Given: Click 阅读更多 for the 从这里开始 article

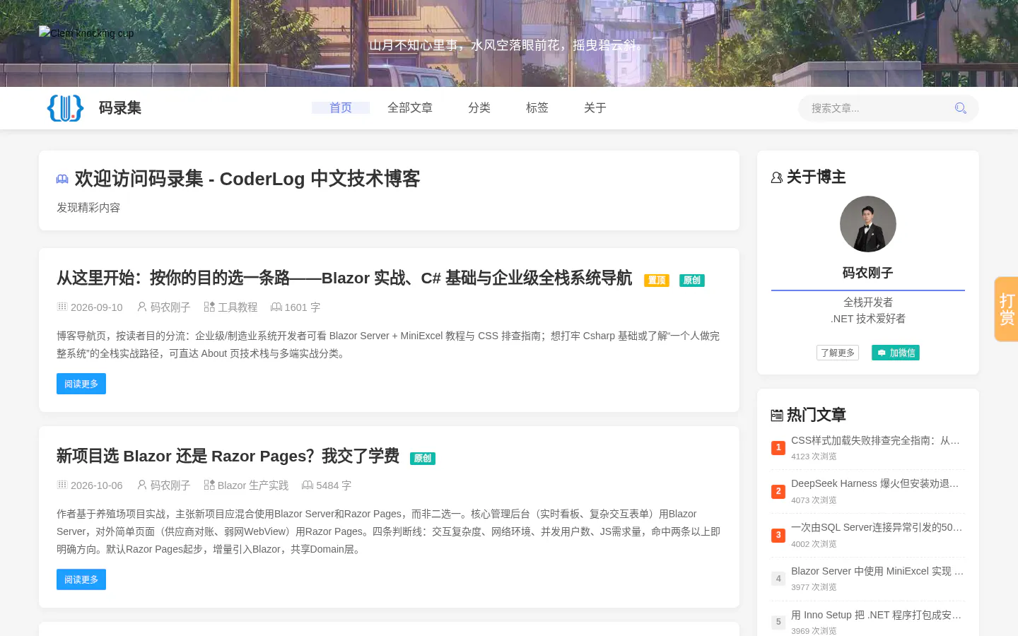Looking at the screenshot, I should point(81,384).
